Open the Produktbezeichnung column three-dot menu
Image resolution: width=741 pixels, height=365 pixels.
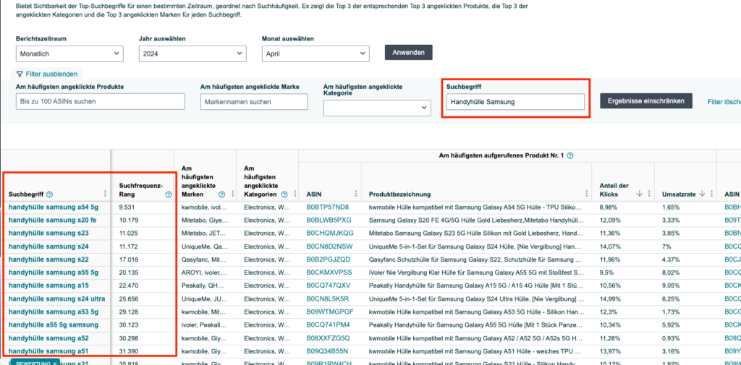point(588,194)
